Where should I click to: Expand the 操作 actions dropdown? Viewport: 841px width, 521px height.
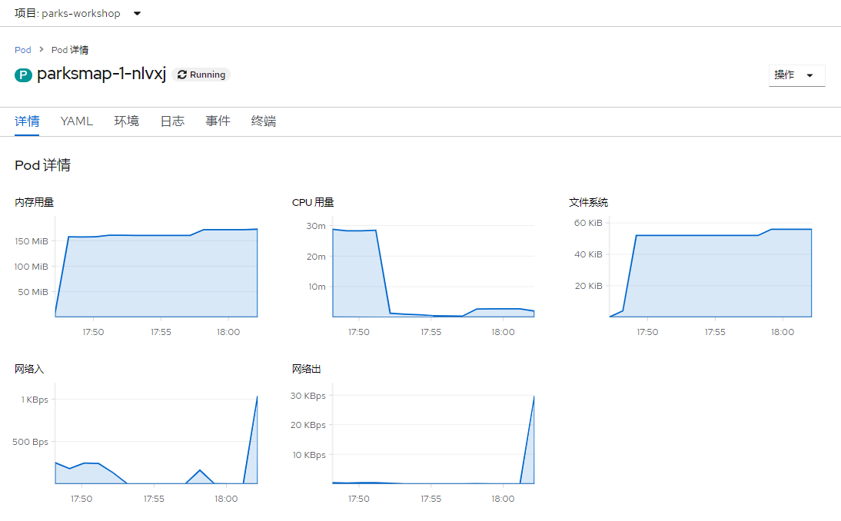[796, 75]
